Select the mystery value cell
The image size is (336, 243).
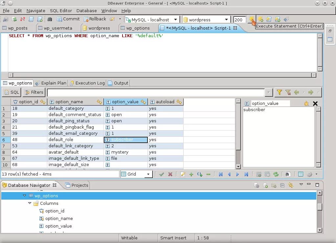[126, 152]
